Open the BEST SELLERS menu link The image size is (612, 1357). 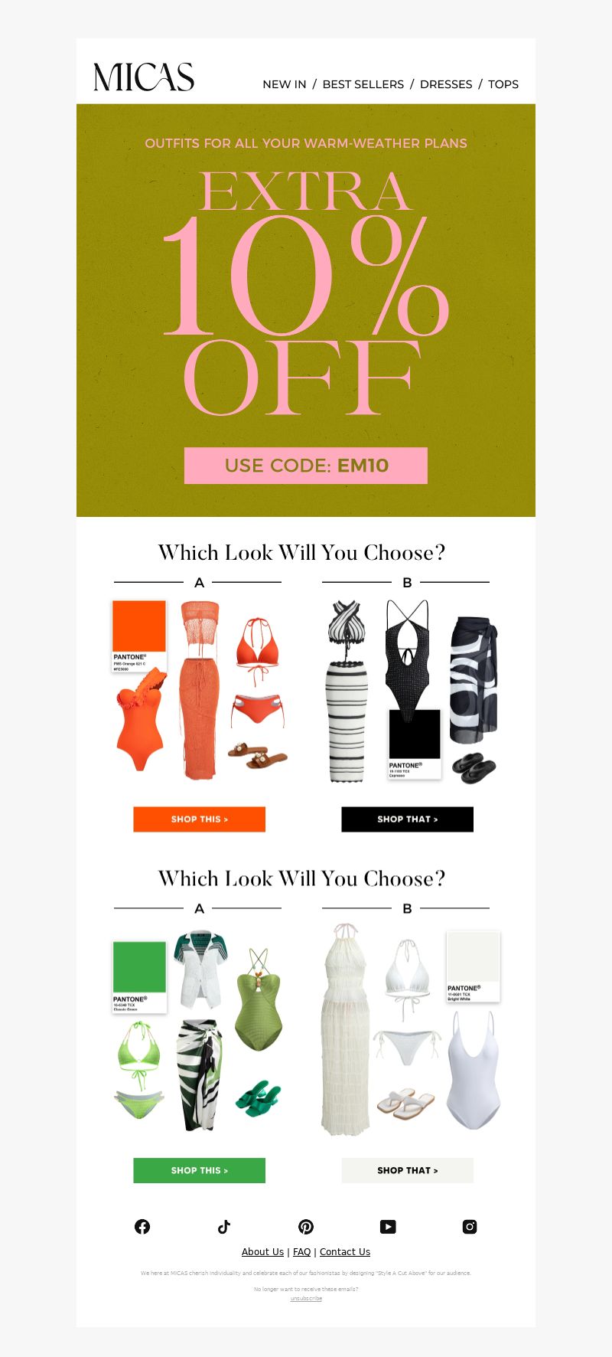(363, 84)
